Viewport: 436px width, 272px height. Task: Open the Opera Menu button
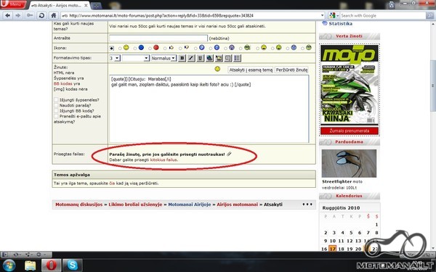(13, 4)
